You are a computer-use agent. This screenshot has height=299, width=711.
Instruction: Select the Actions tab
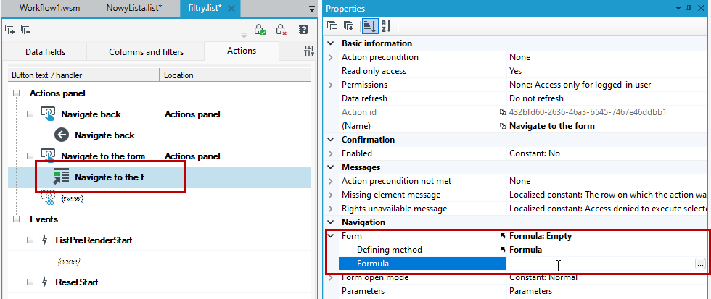point(242,51)
